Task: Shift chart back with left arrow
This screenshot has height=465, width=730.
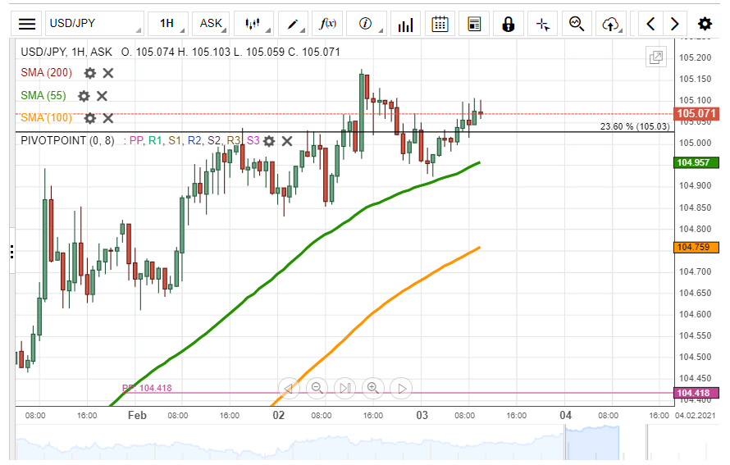Action: pos(651,24)
